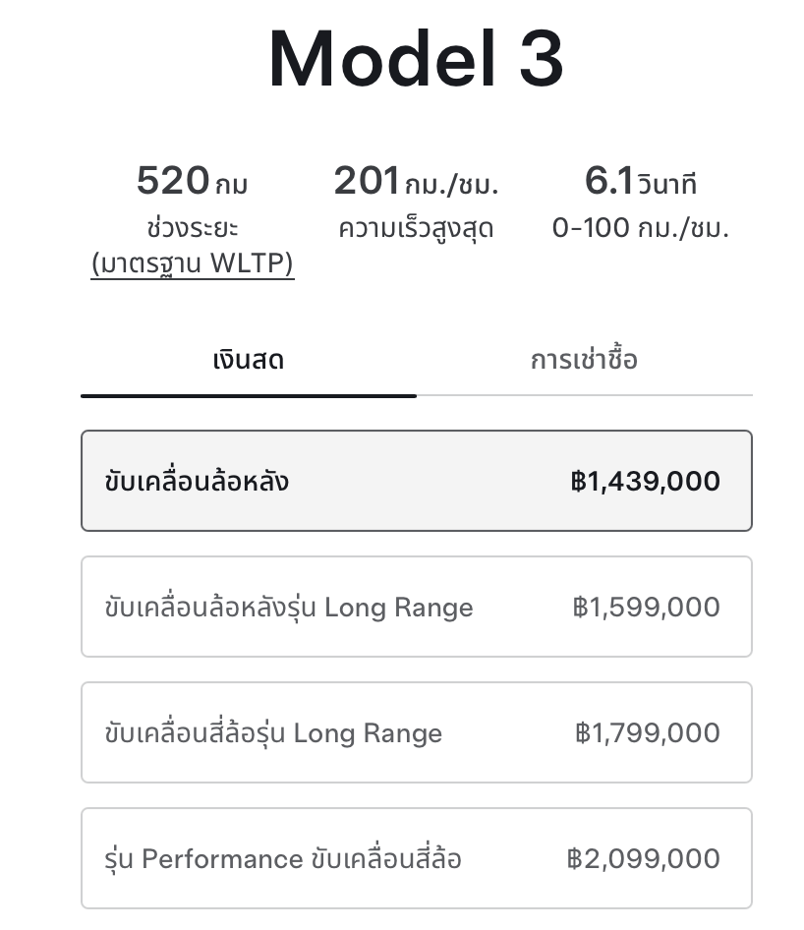This screenshot has width=804, height=930.
Task: Click the 201 กม./ชม. top speed figure
Action: tap(416, 182)
